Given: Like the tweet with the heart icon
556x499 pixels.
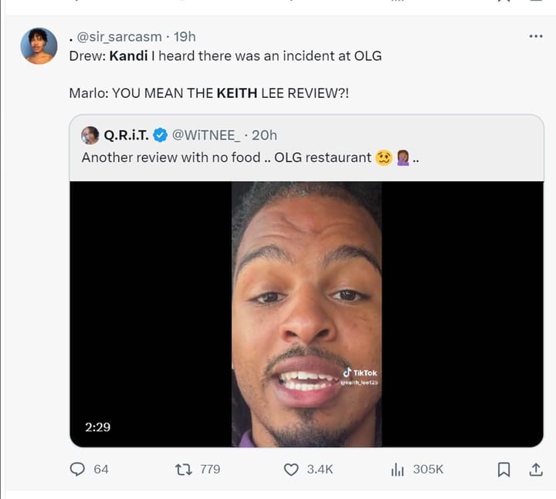Looking at the screenshot, I should coord(291,469).
